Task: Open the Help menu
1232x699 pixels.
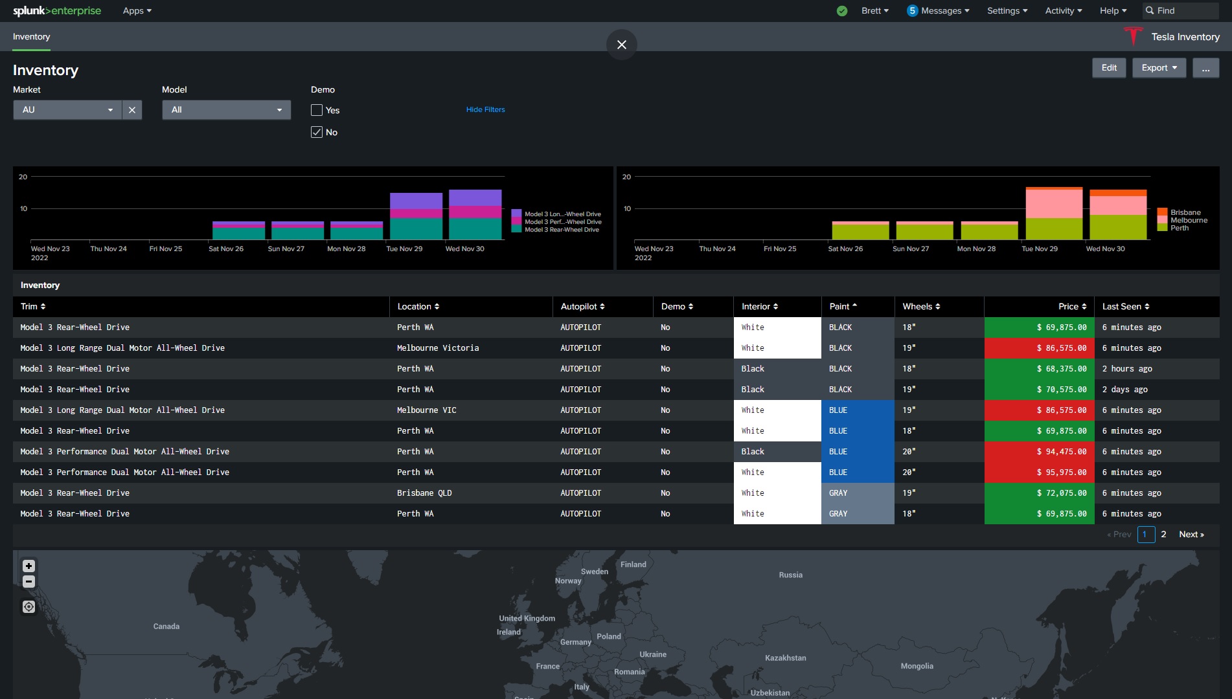Action: click(x=1113, y=11)
